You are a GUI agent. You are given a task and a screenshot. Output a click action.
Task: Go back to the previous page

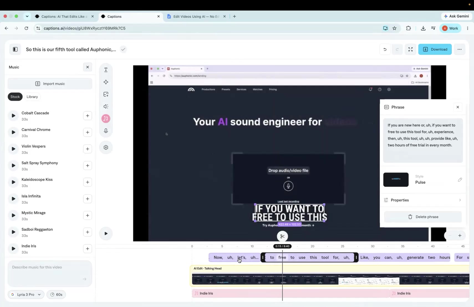tap(6, 28)
